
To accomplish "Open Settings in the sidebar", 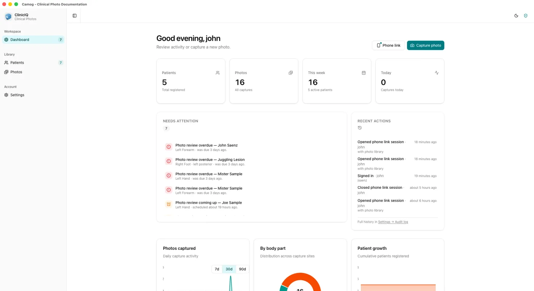I will (x=33, y=95).
